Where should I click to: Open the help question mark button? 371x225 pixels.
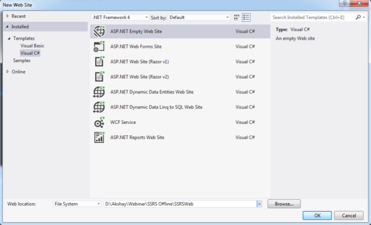click(x=344, y=3)
